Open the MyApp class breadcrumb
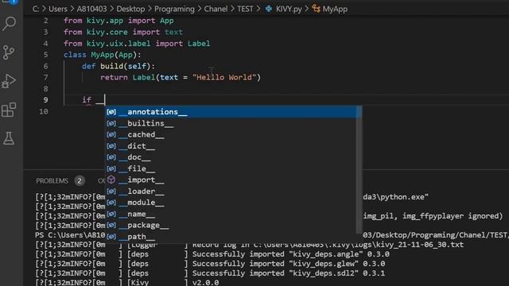The height and width of the screenshot is (286, 509). point(335,9)
